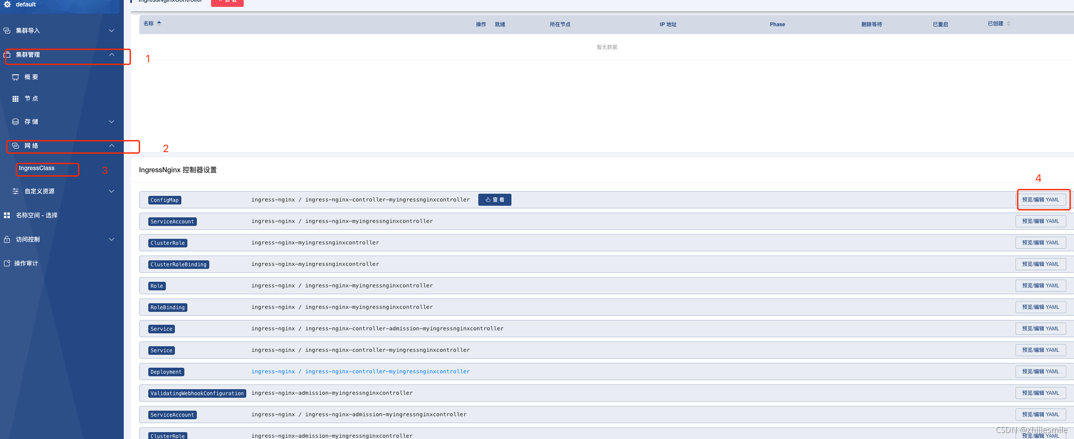1074x439 pixels.
Task: Click the default cluster name
Action: click(x=26, y=4)
